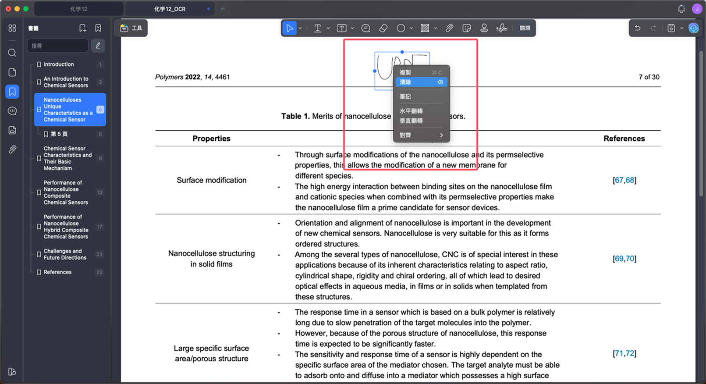Undo the last action

(x=638, y=28)
